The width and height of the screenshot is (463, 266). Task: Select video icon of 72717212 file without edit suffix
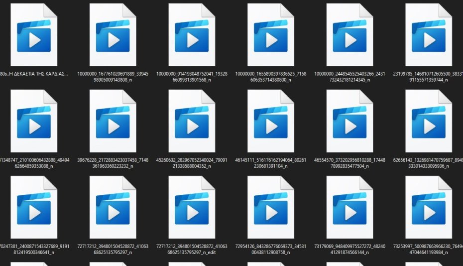tap(113, 207)
